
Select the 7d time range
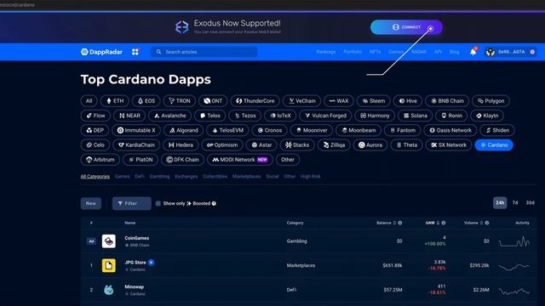515,202
